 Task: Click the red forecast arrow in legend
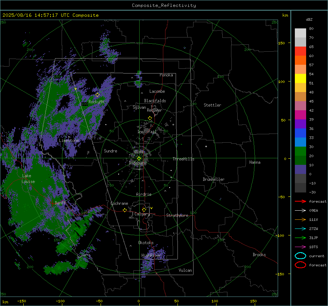tap(300, 201)
